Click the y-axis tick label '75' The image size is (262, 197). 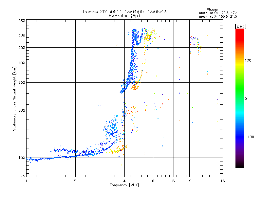pos(23,176)
